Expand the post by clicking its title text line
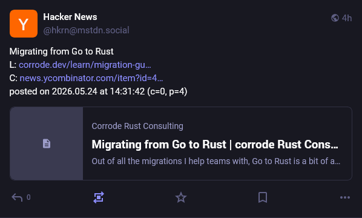The width and height of the screenshot is (362, 218). pyautogui.click(x=61, y=51)
